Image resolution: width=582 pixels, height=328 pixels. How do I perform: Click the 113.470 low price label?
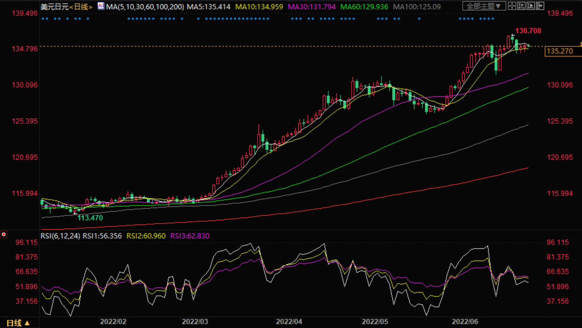click(x=90, y=218)
